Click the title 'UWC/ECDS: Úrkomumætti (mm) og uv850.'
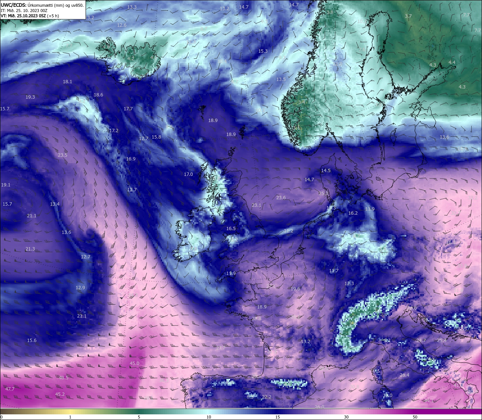The image size is (482, 420). (x=42, y=5)
